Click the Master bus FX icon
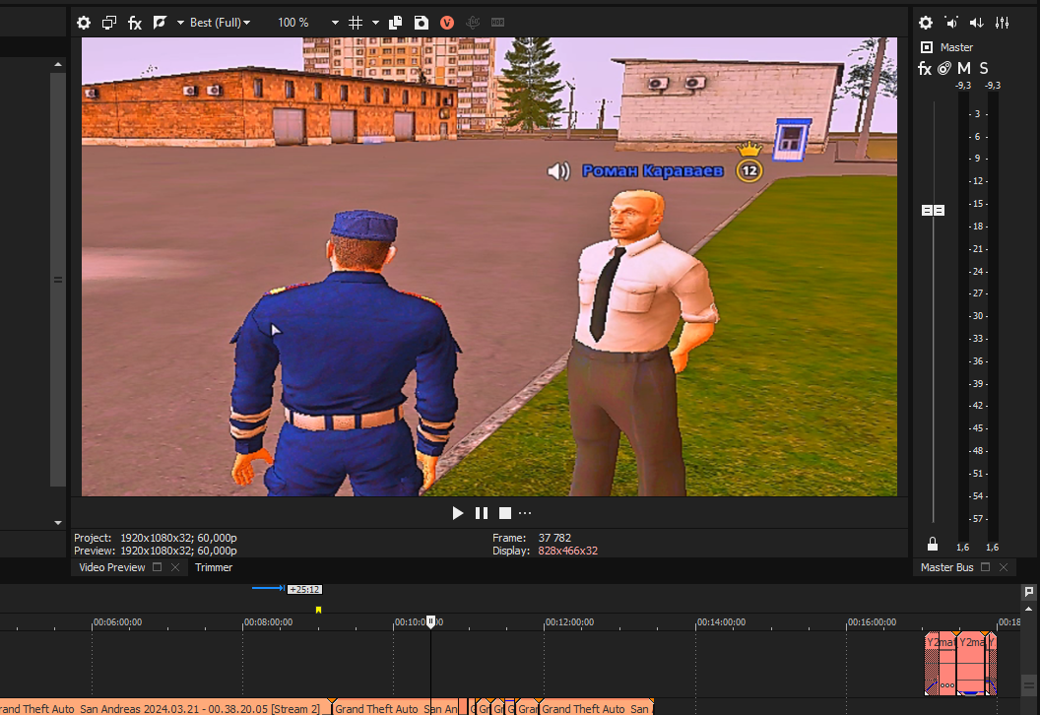This screenshot has width=1040, height=715. tap(925, 68)
